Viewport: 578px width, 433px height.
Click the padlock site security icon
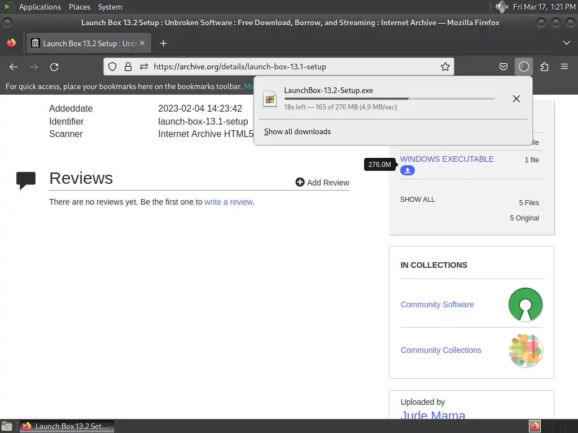128,67
